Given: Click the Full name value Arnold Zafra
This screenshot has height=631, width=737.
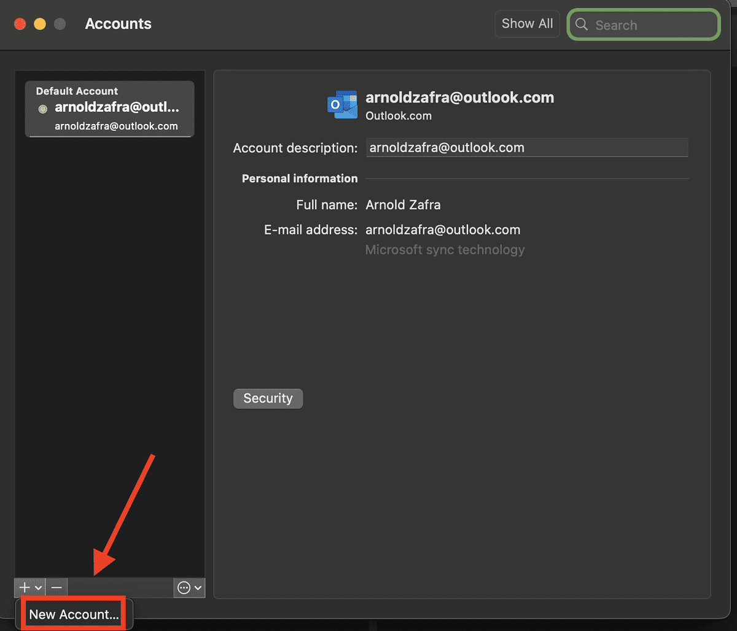Looking at the screenshot, I should (x=403, y=204).
